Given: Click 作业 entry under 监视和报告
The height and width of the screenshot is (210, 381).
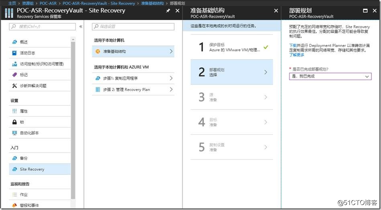Looking at the screenshot, I should coord(40,194).
